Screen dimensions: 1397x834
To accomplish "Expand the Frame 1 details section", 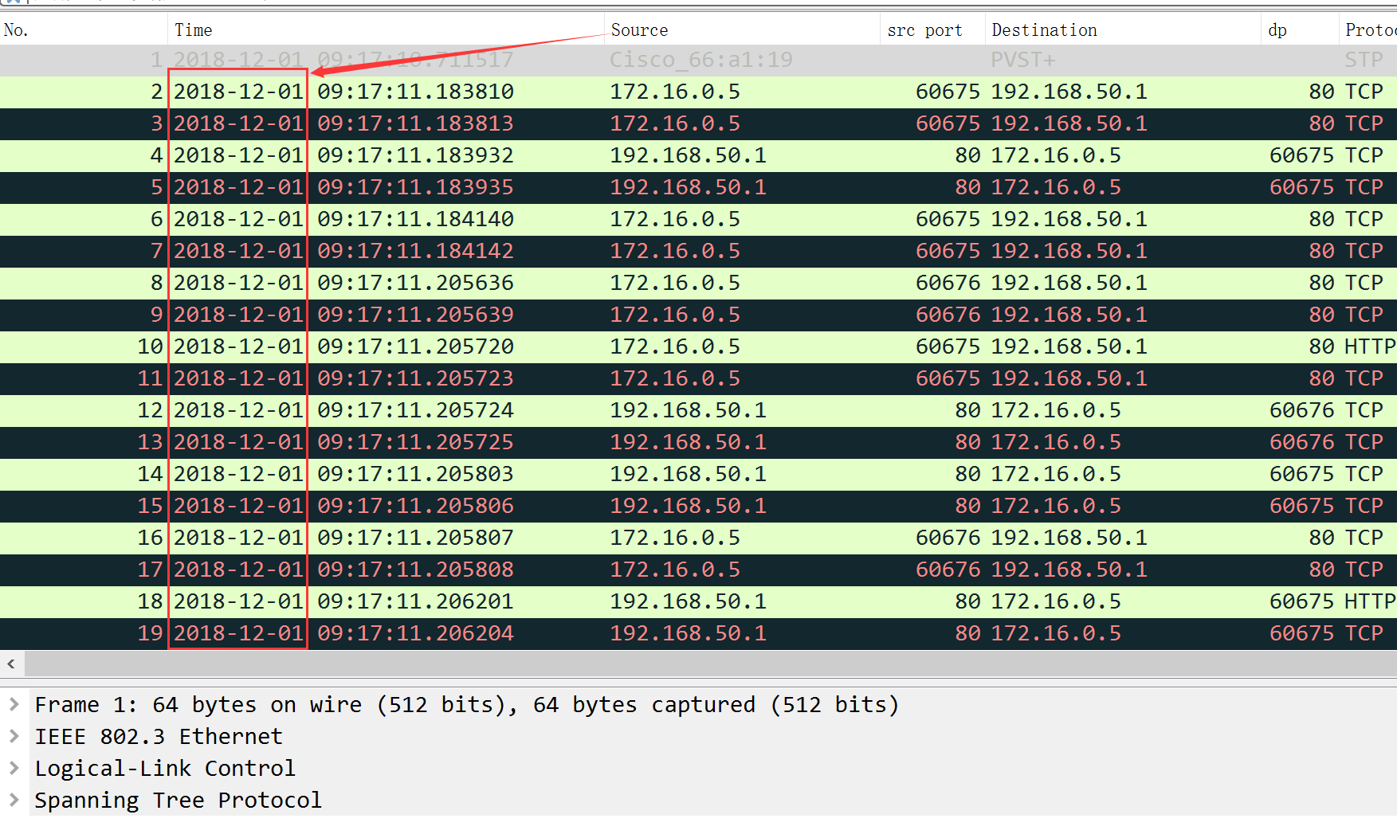I will (14, 704).
